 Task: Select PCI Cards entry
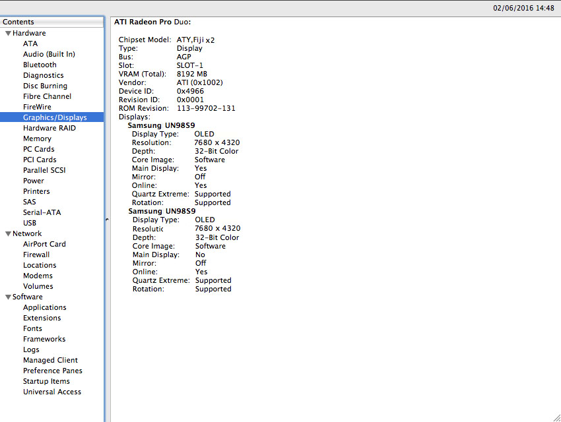pyautogui.click(x=40, y=160)
